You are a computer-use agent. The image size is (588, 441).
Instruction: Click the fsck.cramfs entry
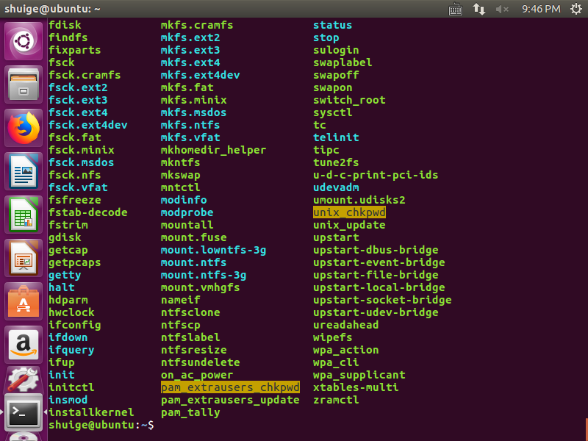(85, 75)
